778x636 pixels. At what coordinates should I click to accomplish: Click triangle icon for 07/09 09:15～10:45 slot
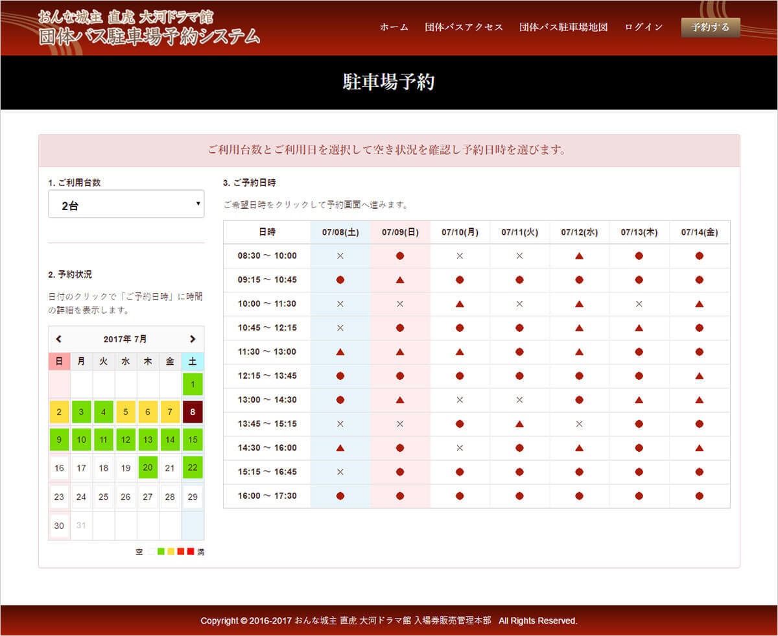click(x=400, y=280)
